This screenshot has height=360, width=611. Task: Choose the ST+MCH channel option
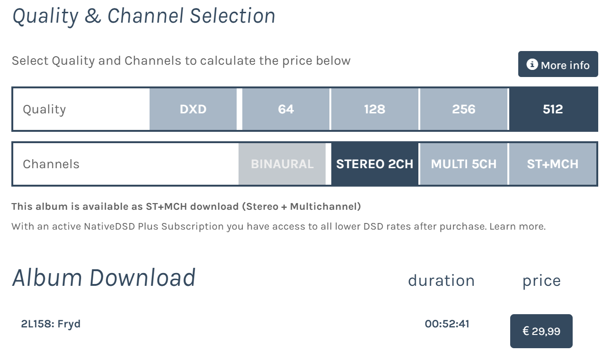click(x=553, y=164)
